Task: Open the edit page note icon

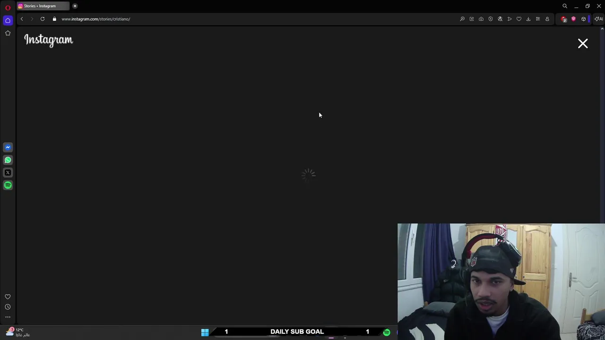Action: [x=472, y=19]
